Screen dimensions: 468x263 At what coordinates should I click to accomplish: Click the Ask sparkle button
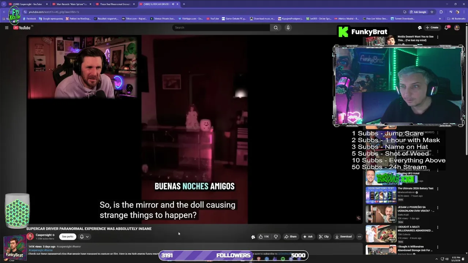[x=307, y=237]
